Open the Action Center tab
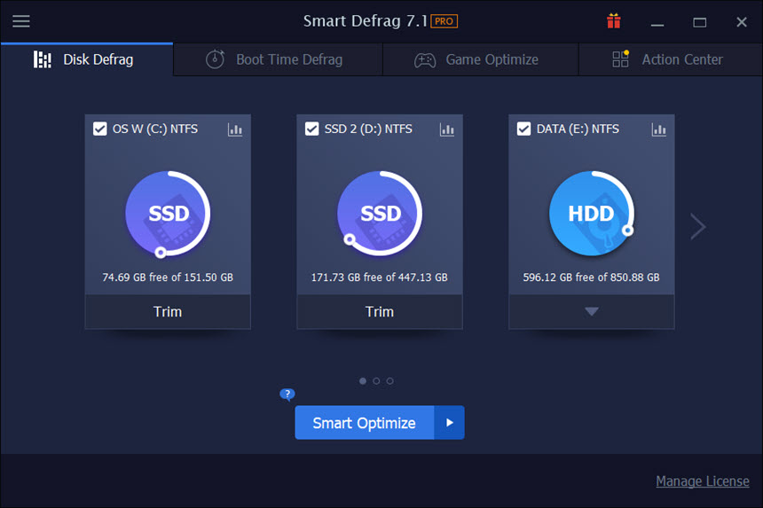This screenshot has height=508, width=763. pos(671,59)
